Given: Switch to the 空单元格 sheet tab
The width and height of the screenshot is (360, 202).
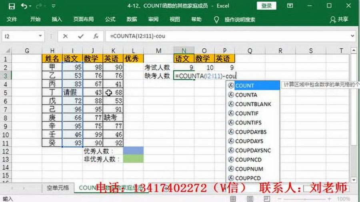Looking at the screenshot, I should click(x=58, y=188).
